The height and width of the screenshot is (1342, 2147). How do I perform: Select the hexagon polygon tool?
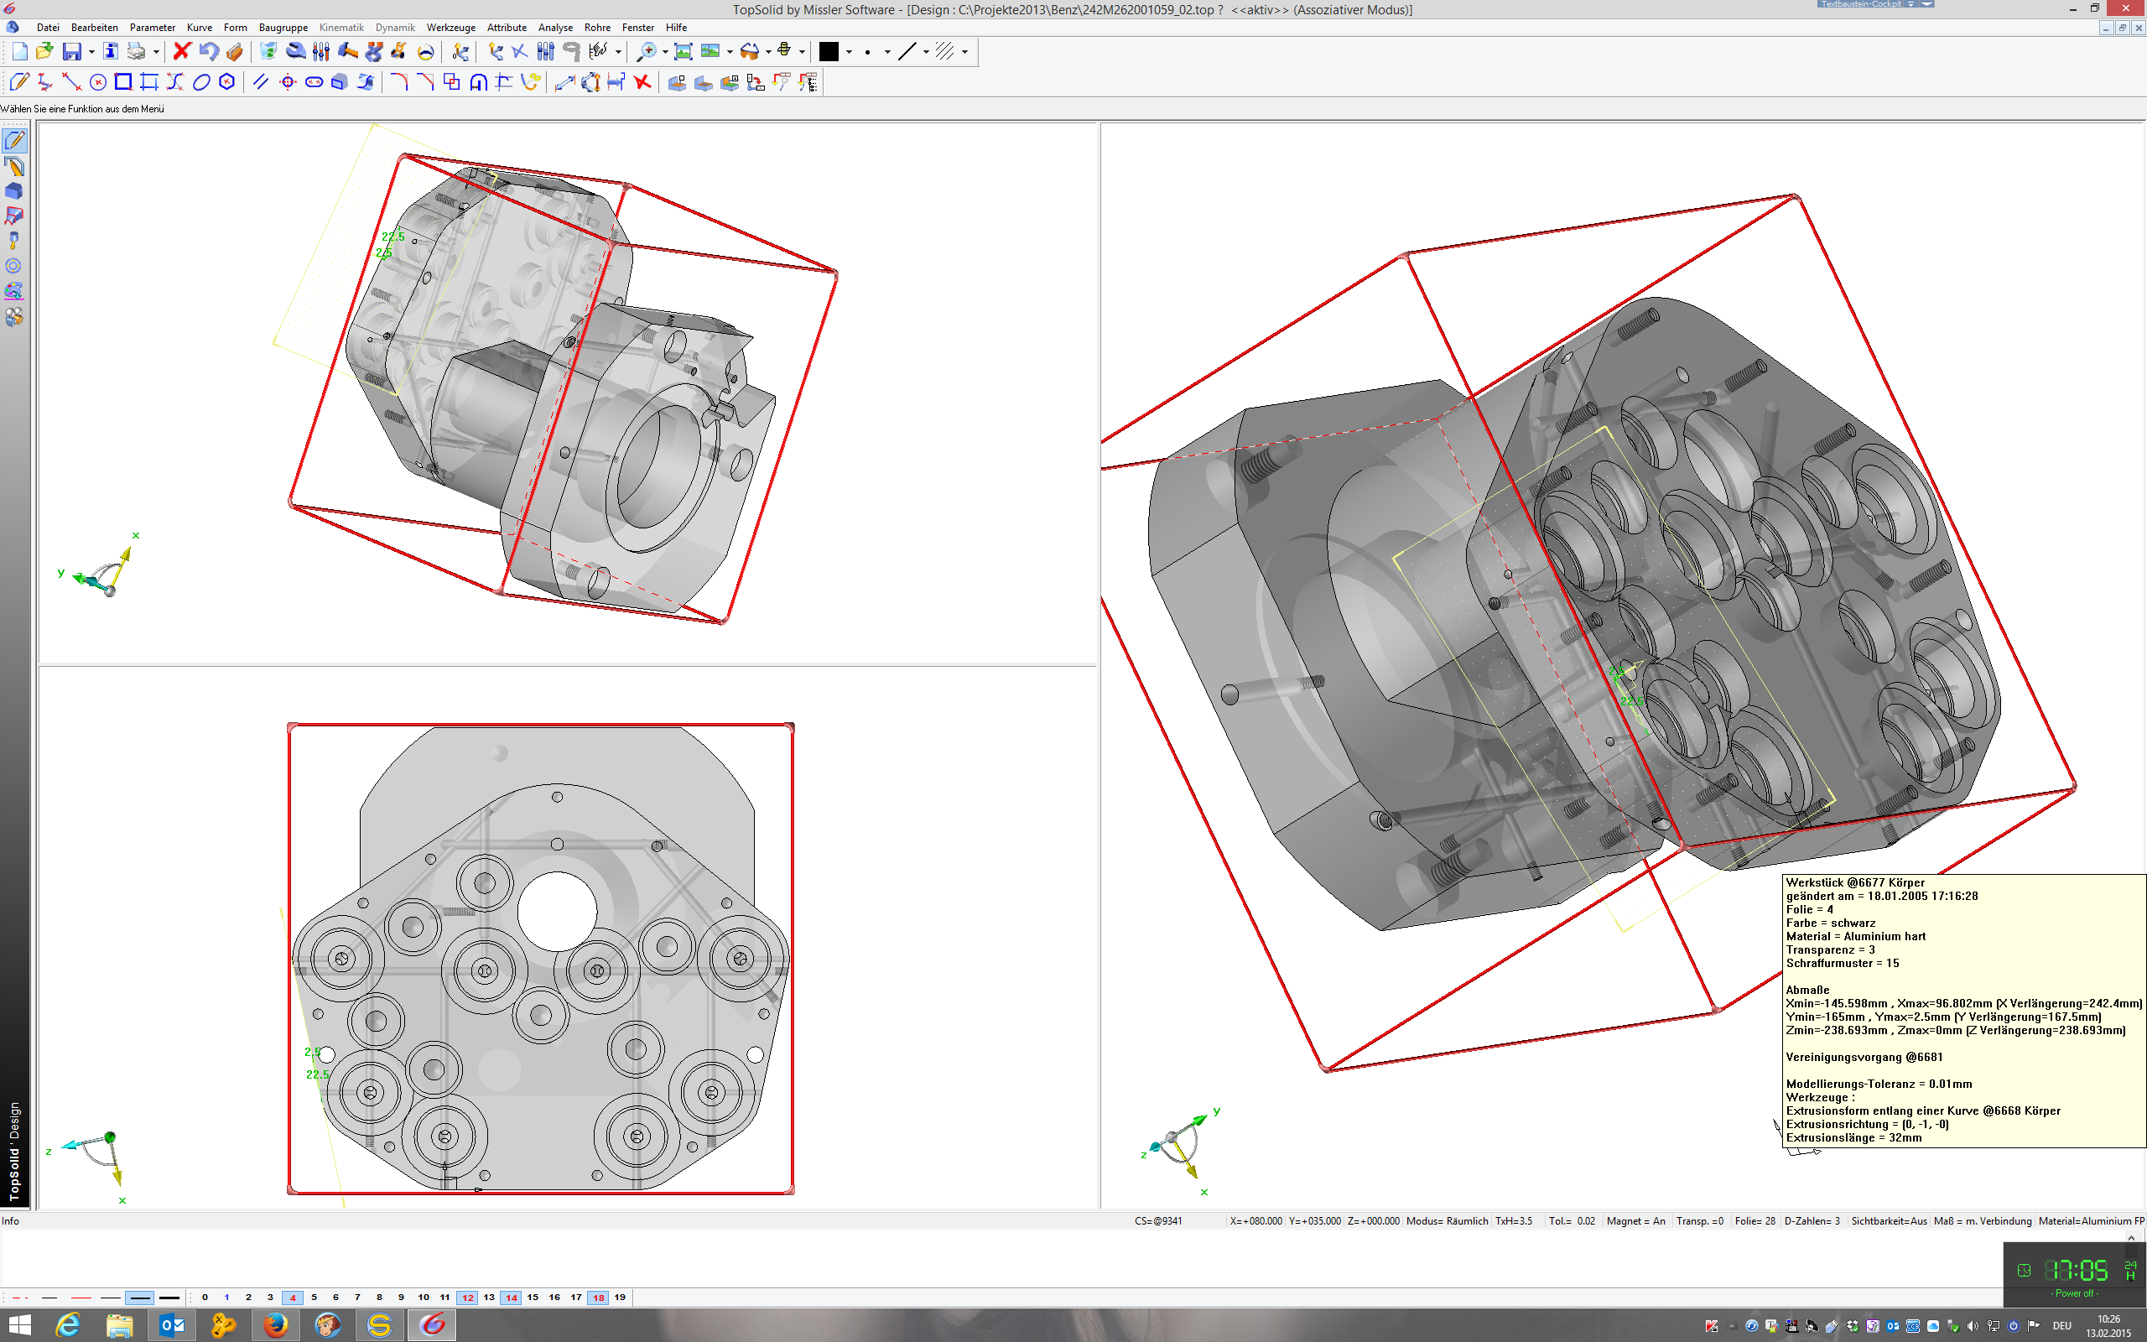click(x=227, y=82)
